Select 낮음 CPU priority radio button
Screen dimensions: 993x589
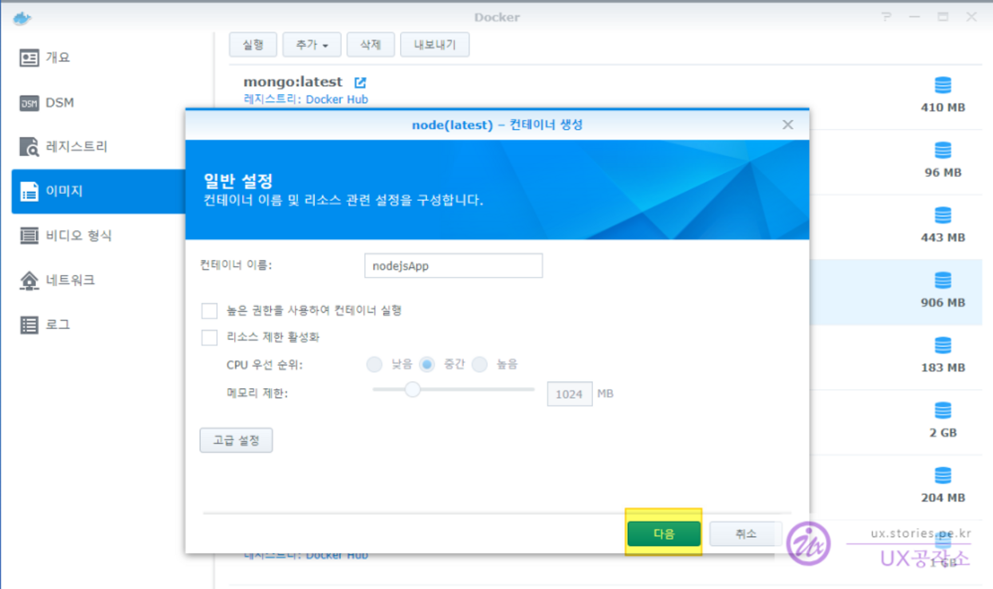(375, 364)
